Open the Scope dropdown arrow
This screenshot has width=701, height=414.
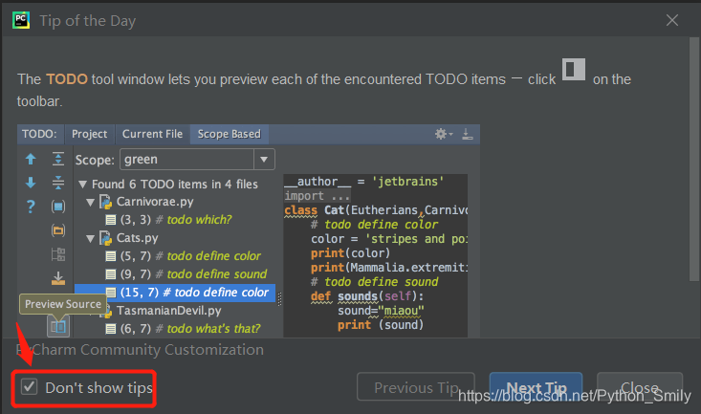264,159
